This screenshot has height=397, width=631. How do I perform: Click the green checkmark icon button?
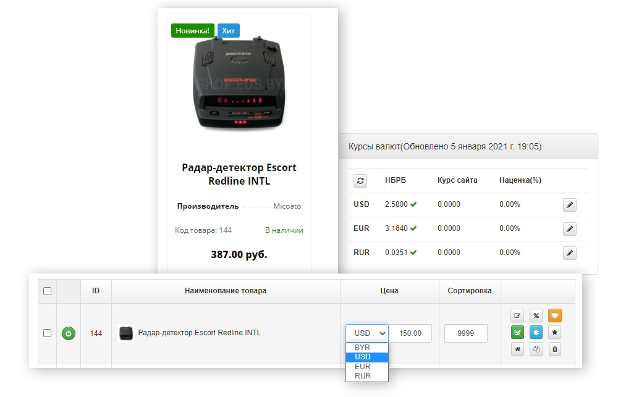coord(517,333)
